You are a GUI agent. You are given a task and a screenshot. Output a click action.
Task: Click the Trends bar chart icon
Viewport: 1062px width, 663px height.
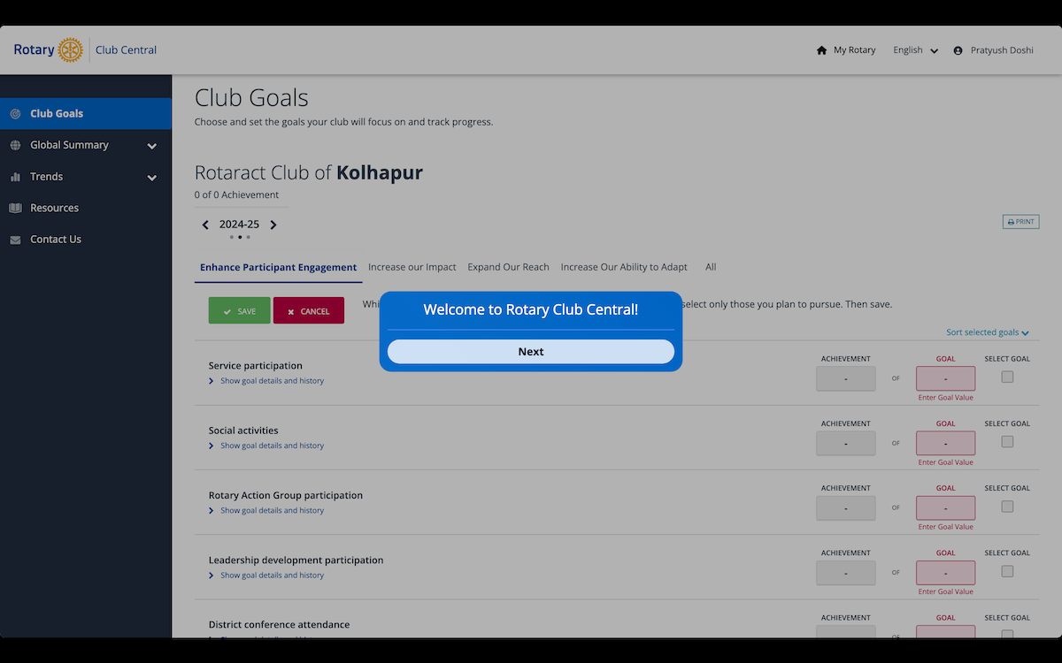coord(15,177)
